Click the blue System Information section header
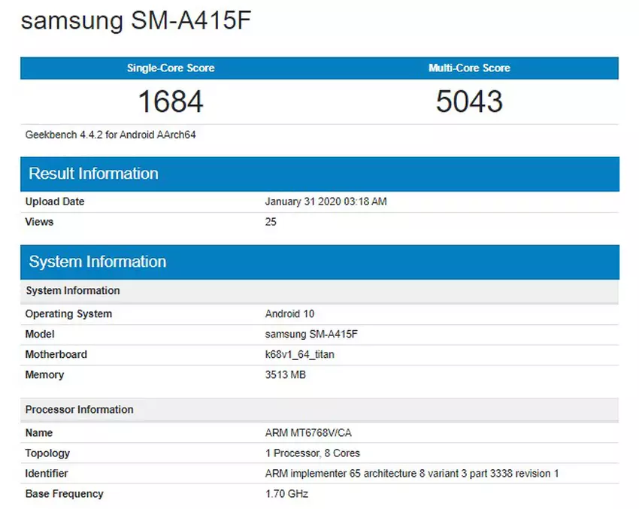This screenshot has height=509, width=639. point(97,262)
